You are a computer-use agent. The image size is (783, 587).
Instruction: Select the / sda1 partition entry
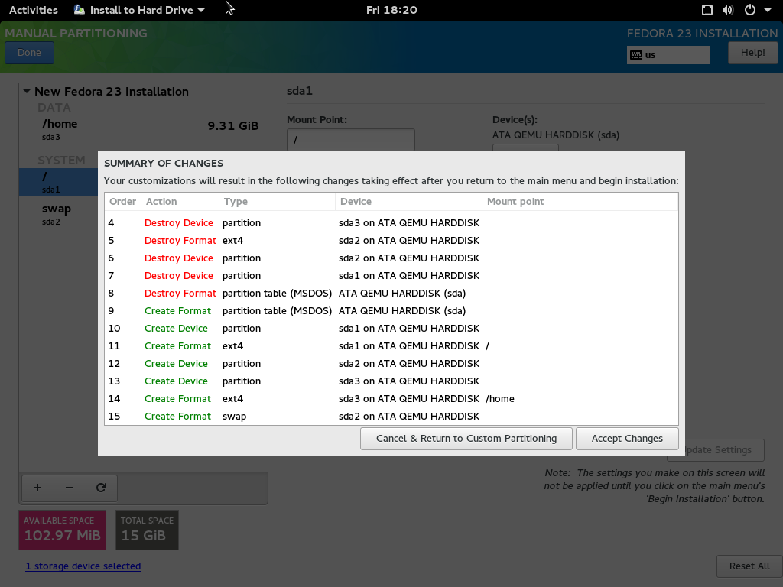pos(58,182)
